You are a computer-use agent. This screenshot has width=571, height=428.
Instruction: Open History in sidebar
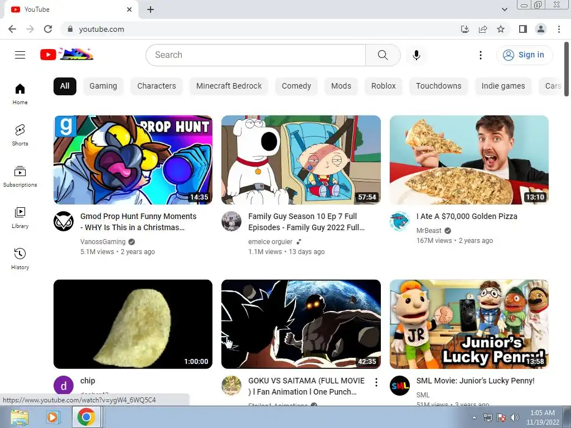20,259
